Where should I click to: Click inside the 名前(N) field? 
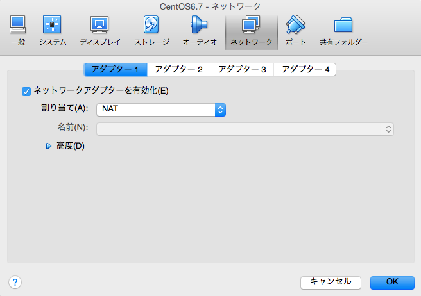coord(245,129)
